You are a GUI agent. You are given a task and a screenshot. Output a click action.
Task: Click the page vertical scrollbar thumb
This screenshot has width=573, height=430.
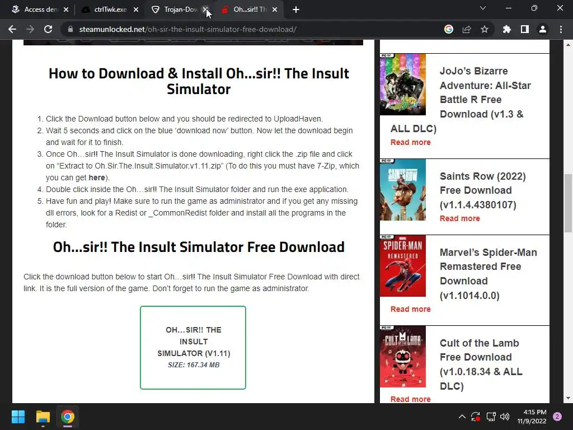click(568, 203)
